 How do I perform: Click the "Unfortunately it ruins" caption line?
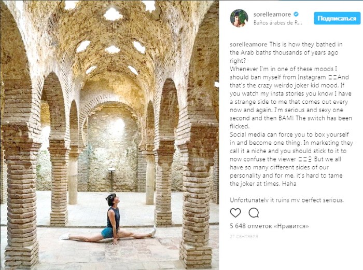[286, 200]
